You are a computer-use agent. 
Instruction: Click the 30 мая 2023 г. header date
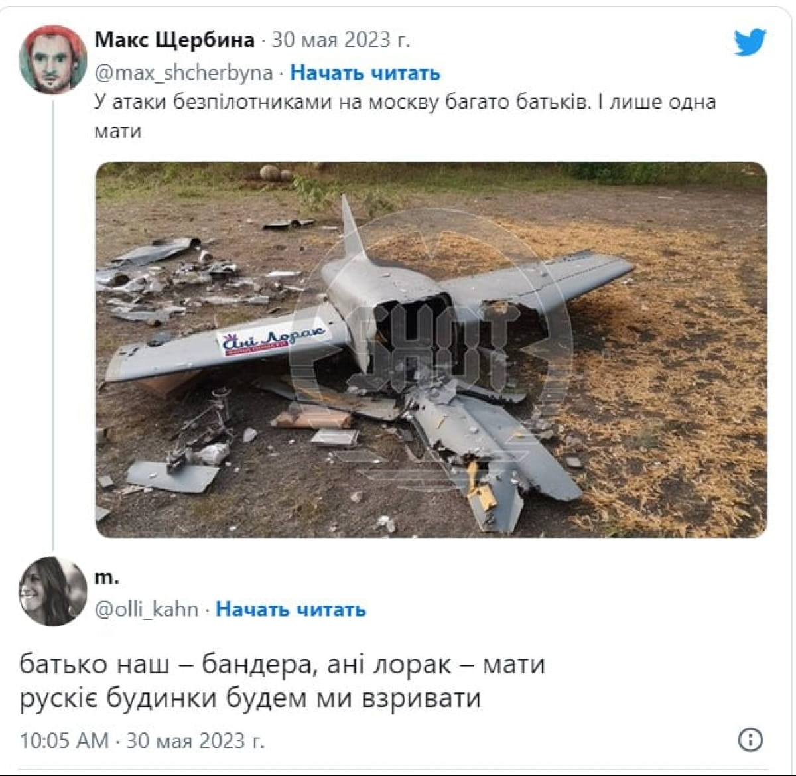point(341,40)
